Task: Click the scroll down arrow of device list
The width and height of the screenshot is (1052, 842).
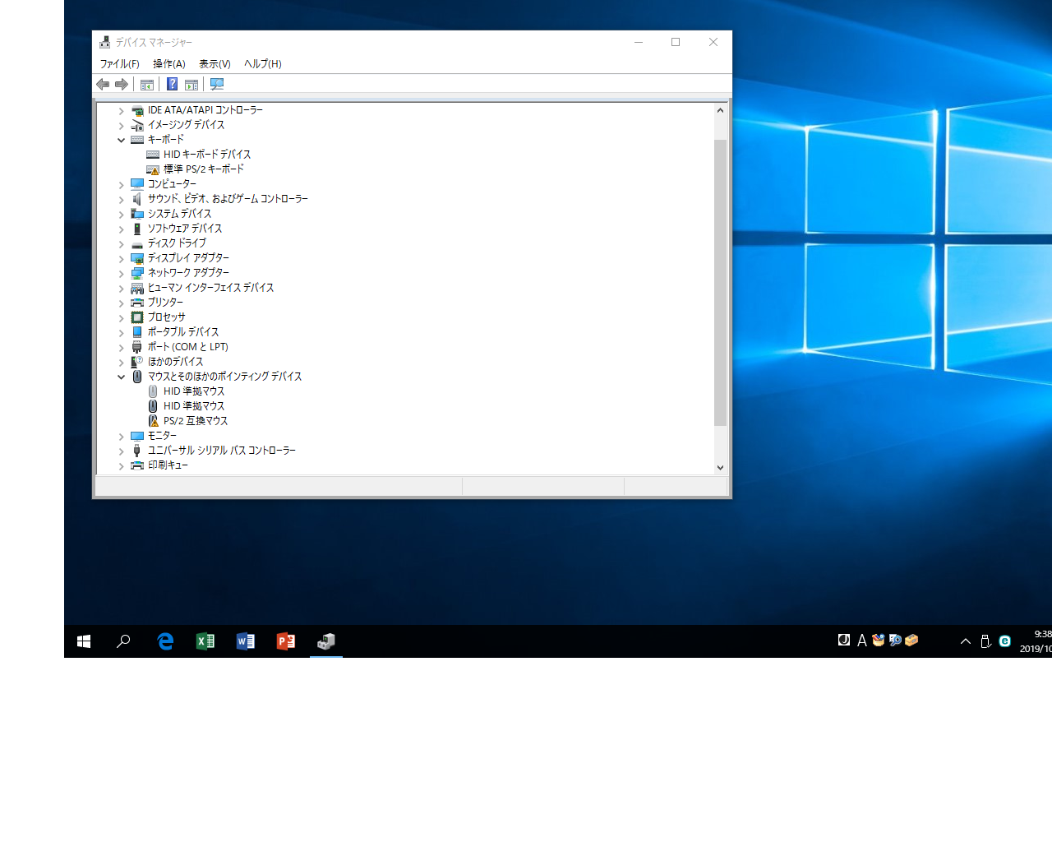Action: [x=720, y=467]
